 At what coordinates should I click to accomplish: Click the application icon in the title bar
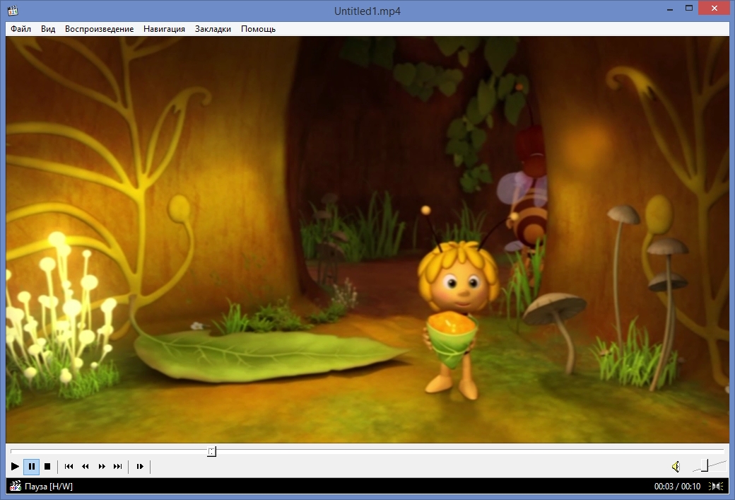13,11
